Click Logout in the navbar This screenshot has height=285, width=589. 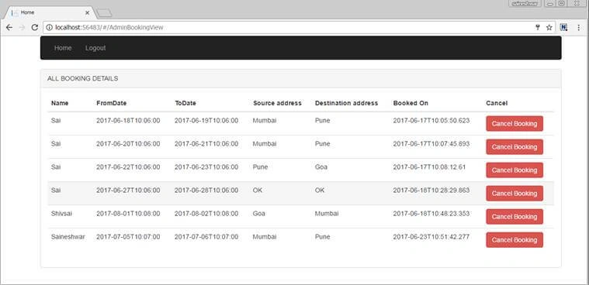(95, 48)
